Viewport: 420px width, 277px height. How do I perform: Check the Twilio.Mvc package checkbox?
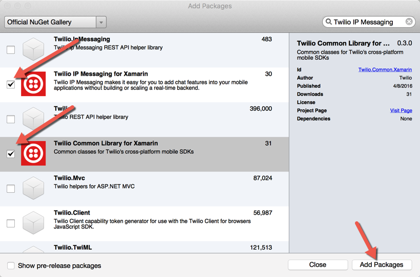click(x=11, y=189)
